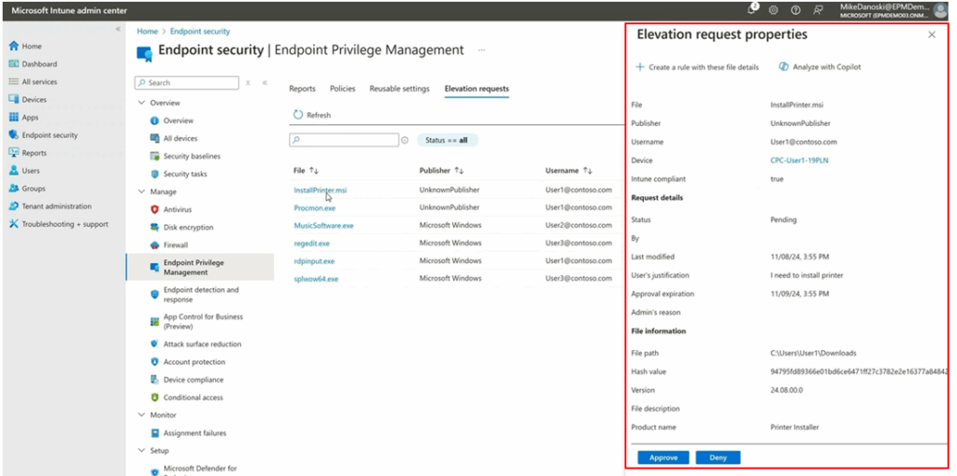Click the plus icon to create a rule

[x=640, y=67]
